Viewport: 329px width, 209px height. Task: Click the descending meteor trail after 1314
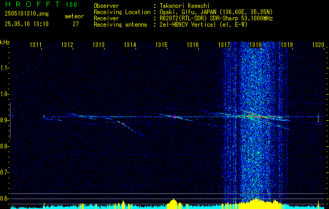(130, 129)
